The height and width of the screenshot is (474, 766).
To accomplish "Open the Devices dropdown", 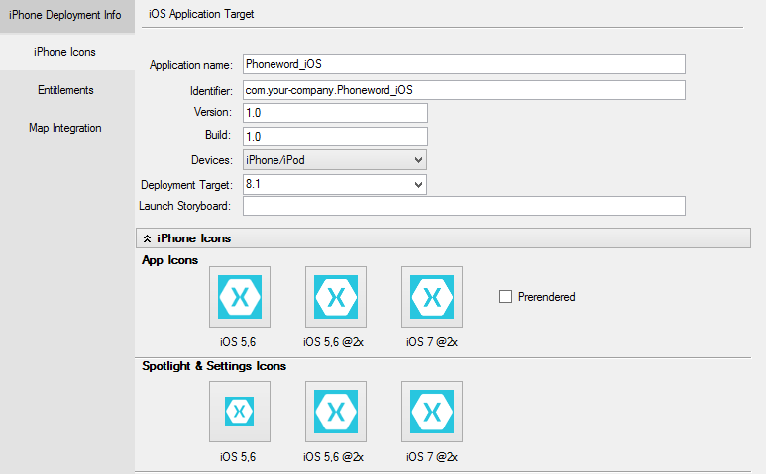I will (x=334, y=160).
